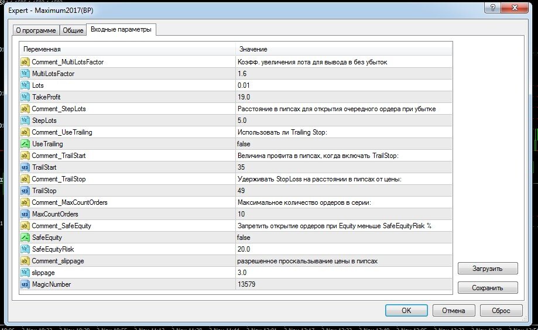Switch to the О программе tab
The width and height of the screenshot is (538, 330).
pyautogui.click(x=36, y=30)
